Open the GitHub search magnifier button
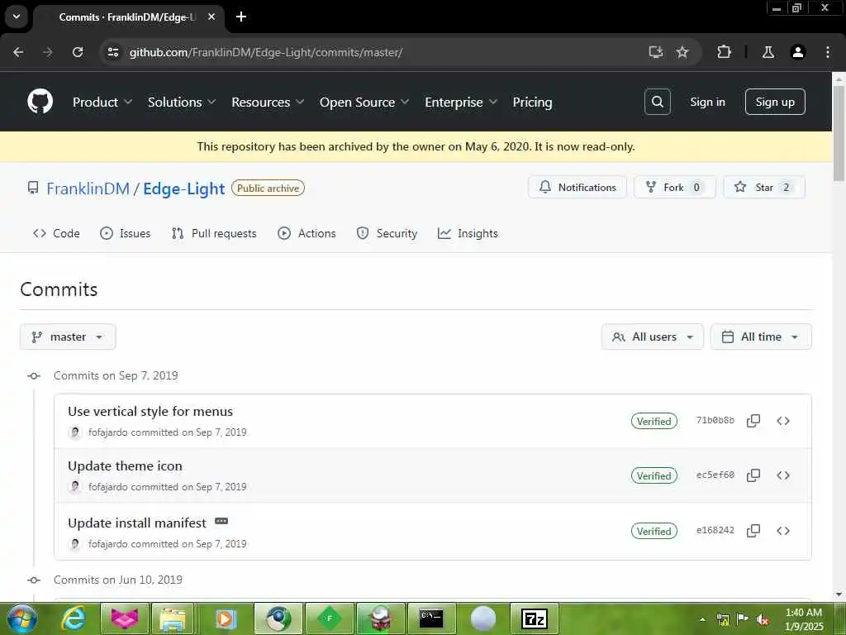The image size is (846, 635). (x=657, y=102)
